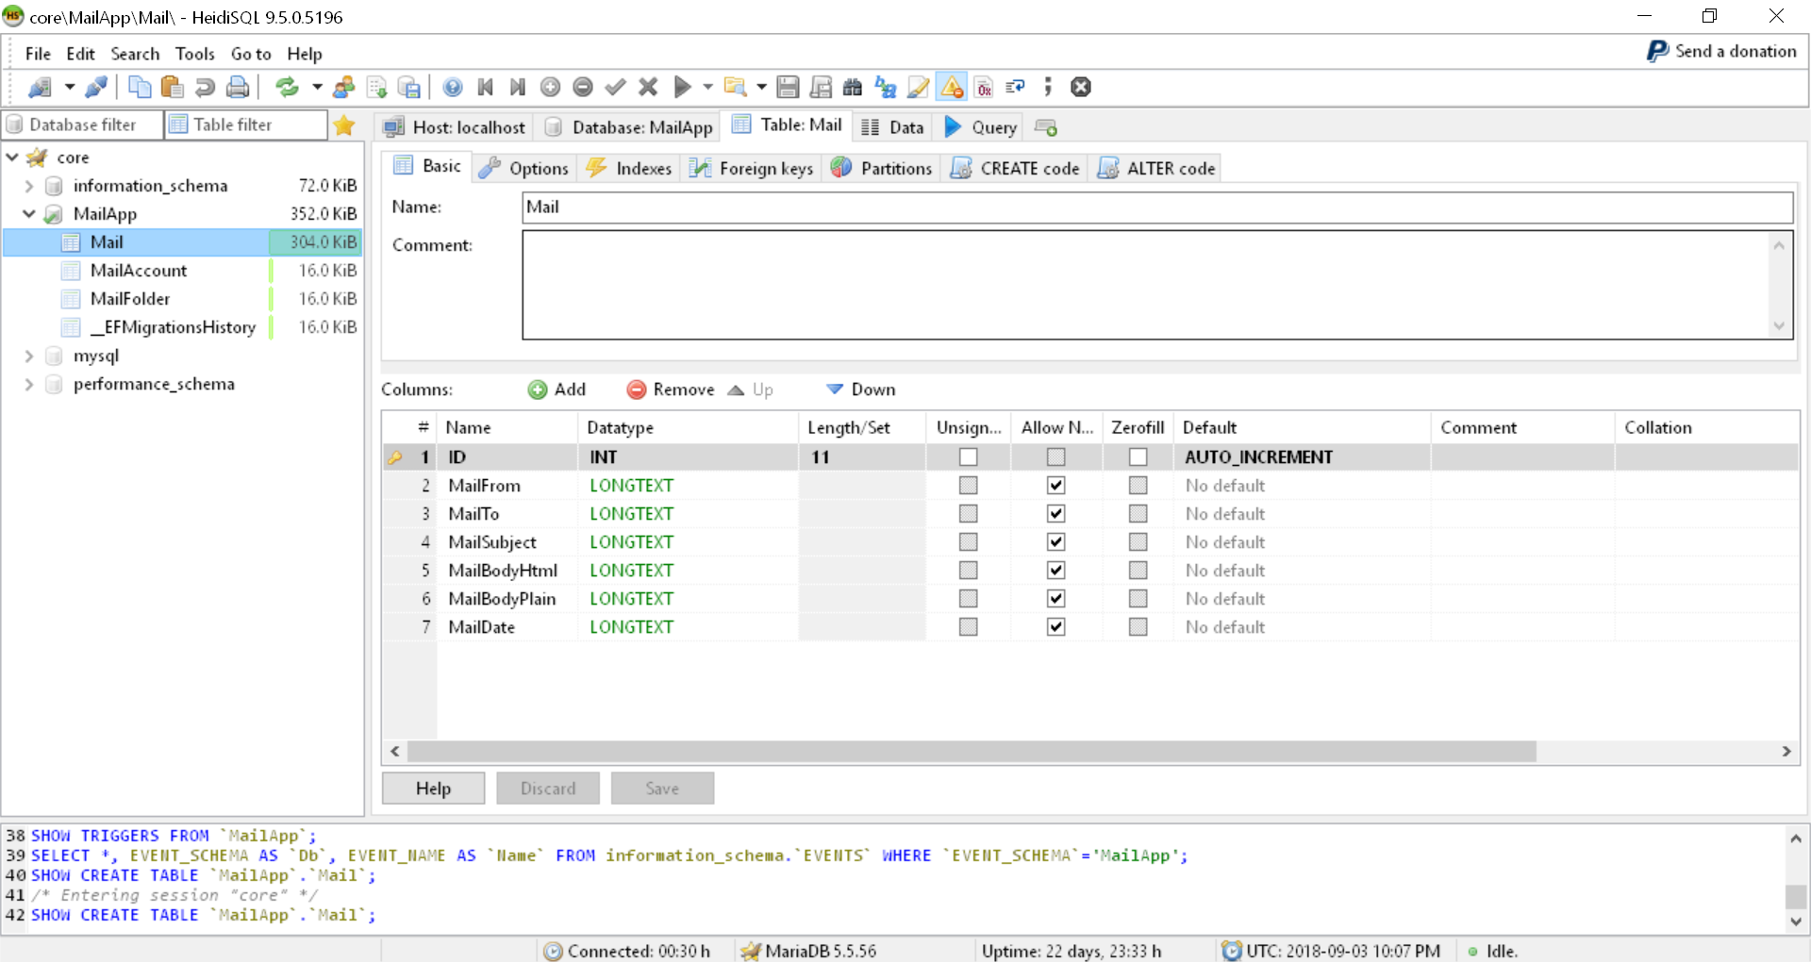1811x962 pixels.
Task: Toggle Allow NULL for ID column
Action: point(1055,457)
